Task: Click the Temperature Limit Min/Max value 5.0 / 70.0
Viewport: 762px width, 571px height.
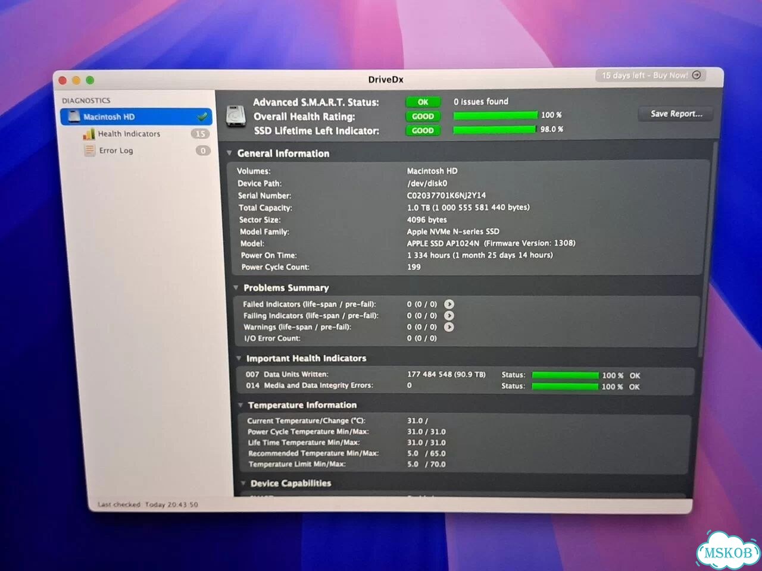Action: pos(426,464)
